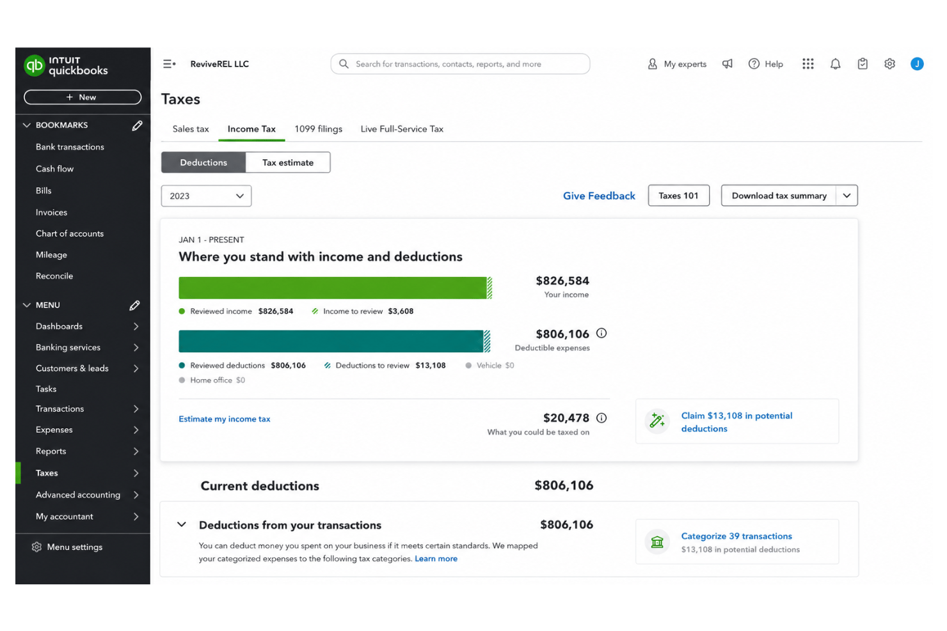The height and width of the screenshot is (631, 947).
Task: Expand the Customers & leads submenu
Action: pos(136,369)
